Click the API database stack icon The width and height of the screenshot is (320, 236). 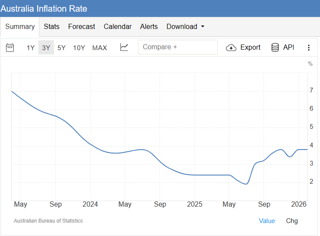[275, 48]
